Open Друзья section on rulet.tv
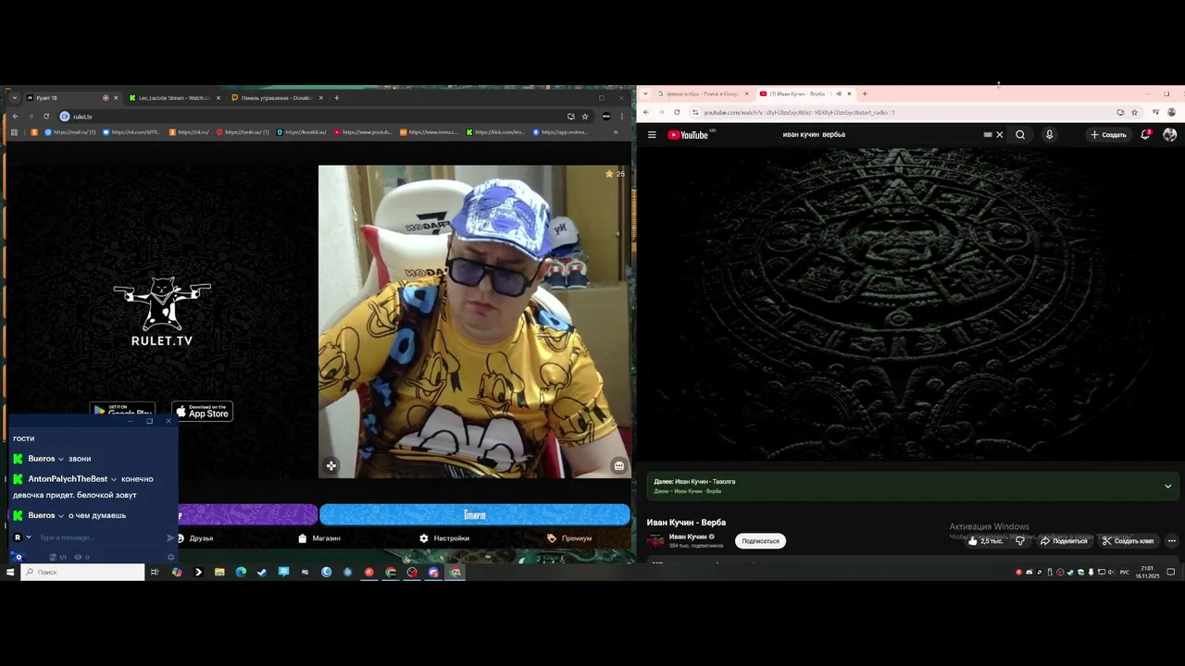The image size is (1185, 666). [195, 537]
